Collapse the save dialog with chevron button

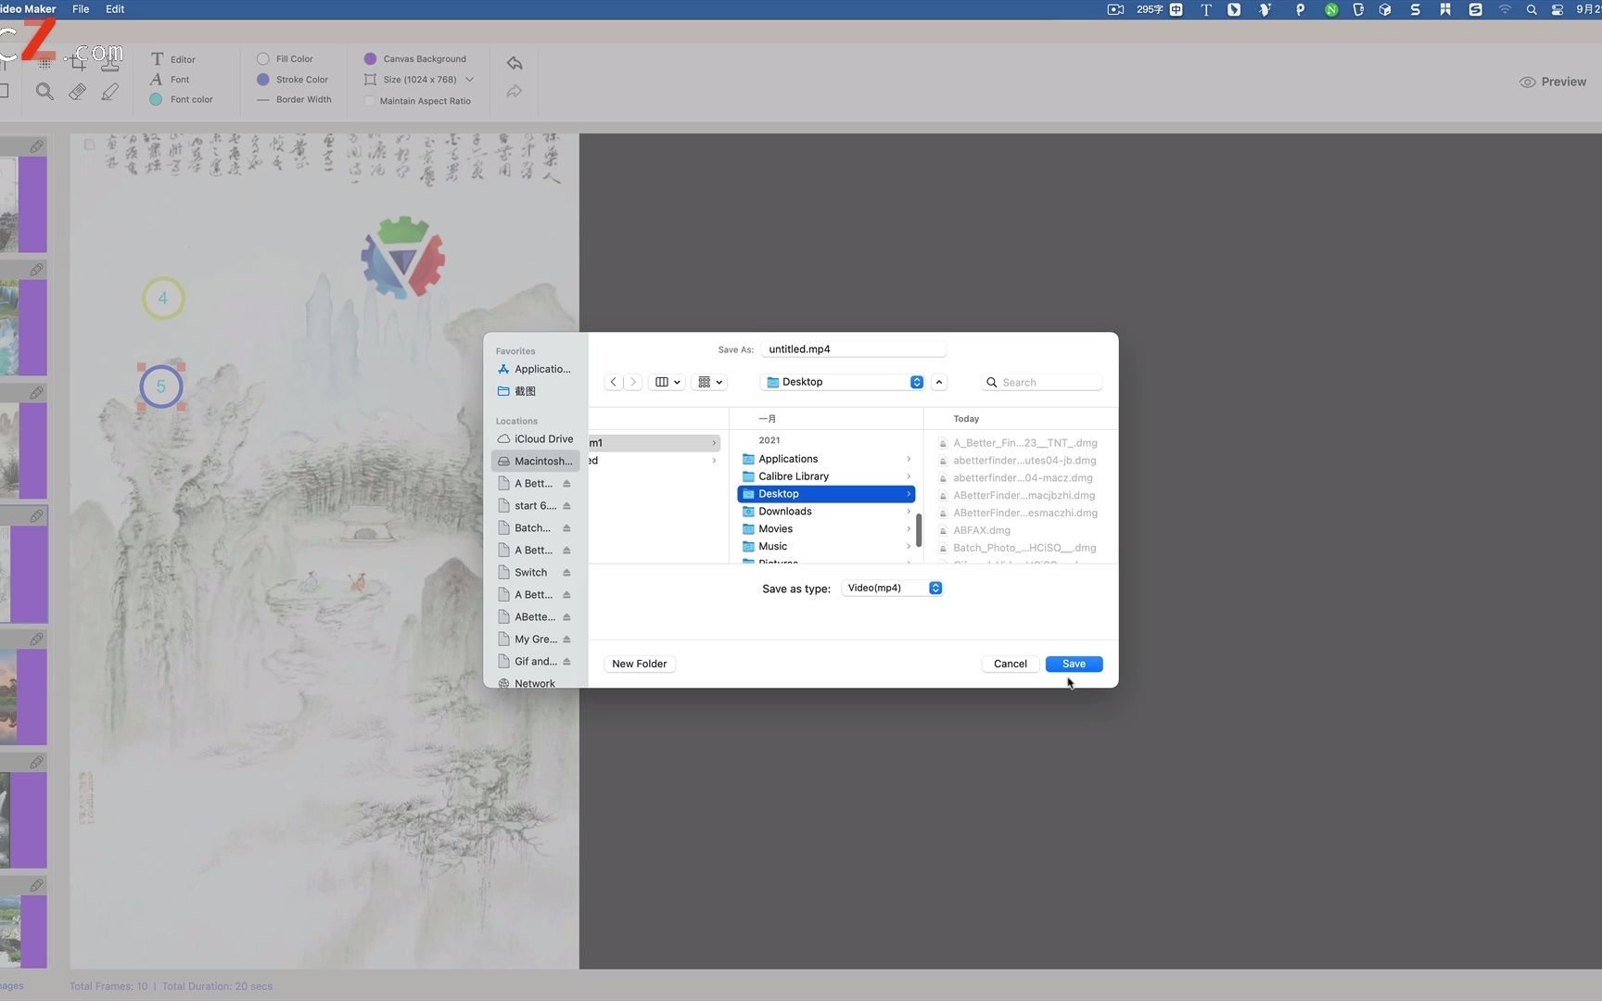pyautogui.click(x=939, y=382)
